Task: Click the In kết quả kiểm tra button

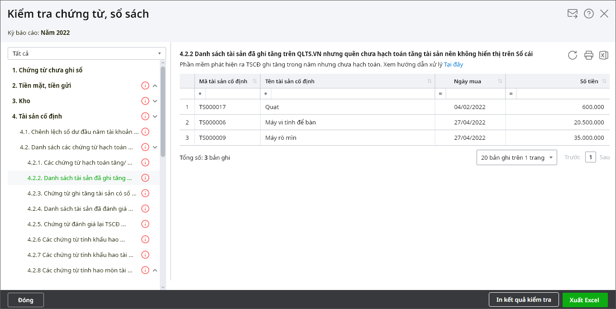Action: tap(524, 300)
